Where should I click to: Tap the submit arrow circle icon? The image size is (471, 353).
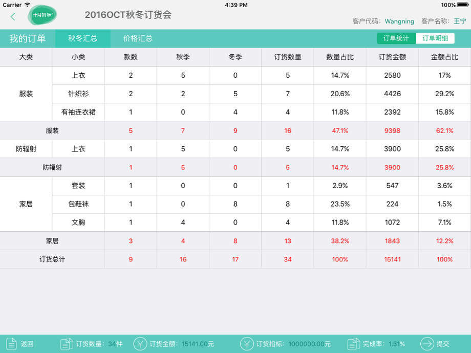[426, 344]
